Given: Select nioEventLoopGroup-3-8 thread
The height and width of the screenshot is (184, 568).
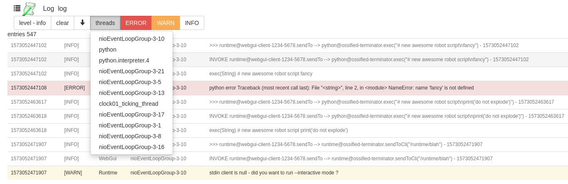Looking at the screenshot, I should pos(131,136).
